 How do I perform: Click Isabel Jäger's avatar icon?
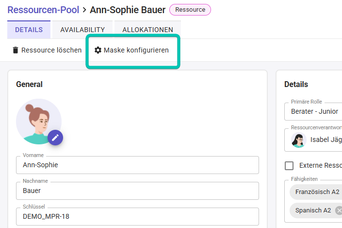point(299,140)
